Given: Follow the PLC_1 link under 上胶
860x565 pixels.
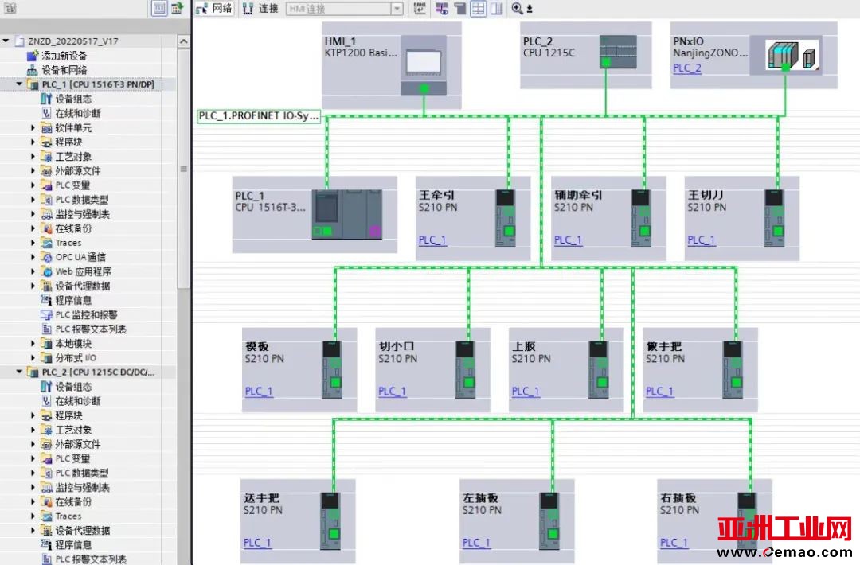Looking at the screenshot, I should 526,392.
